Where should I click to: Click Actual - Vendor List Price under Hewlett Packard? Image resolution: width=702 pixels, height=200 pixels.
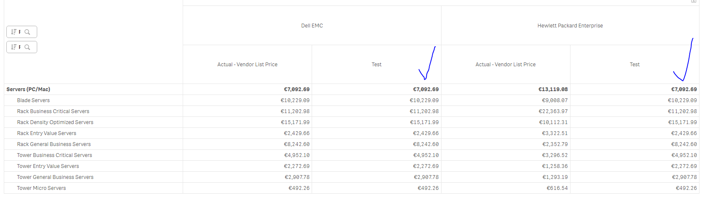[x=505, y=65]
